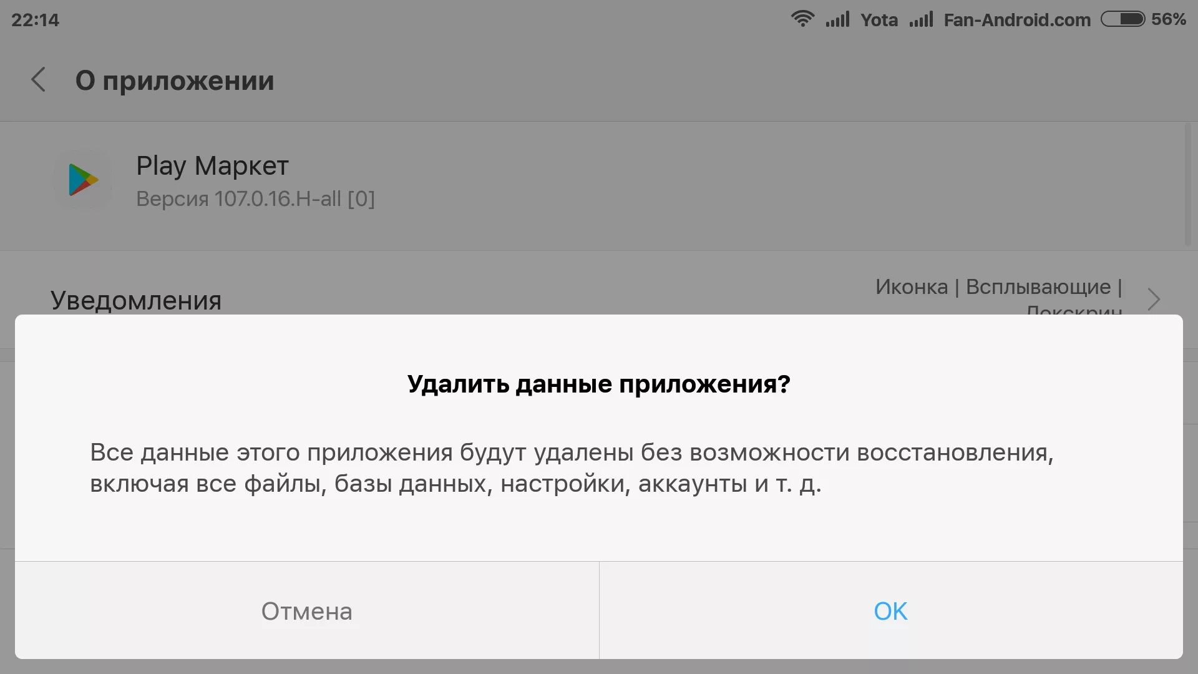The image size is (1198, 674).
Task: Tap the 56% battery percentage text
Action: pyautogui.click(x=1168, y=19)
